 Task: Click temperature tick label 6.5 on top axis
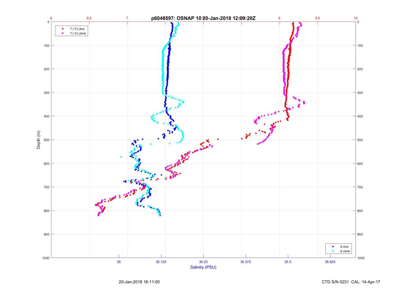click(89, 18)
